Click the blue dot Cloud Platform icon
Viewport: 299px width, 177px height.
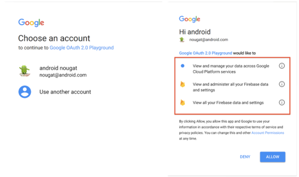coord(183,66)
